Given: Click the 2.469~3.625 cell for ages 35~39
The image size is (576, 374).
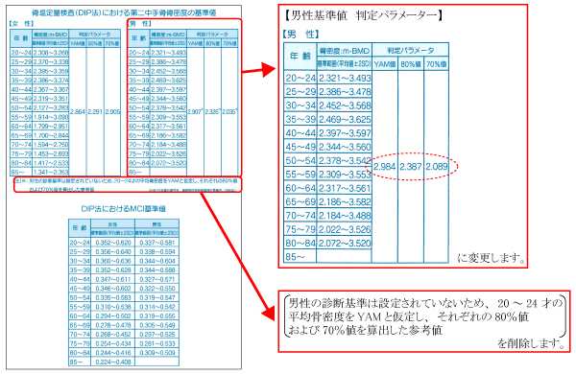Looking at the screenshot, I should (345, 119).
